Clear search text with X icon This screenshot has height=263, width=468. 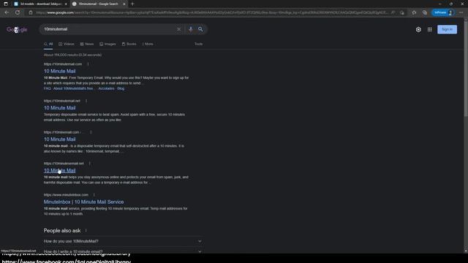coord(178,29)
